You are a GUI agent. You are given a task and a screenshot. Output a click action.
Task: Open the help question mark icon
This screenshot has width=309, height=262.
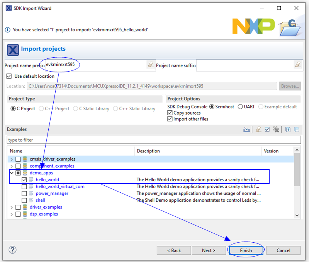(12, 250)
